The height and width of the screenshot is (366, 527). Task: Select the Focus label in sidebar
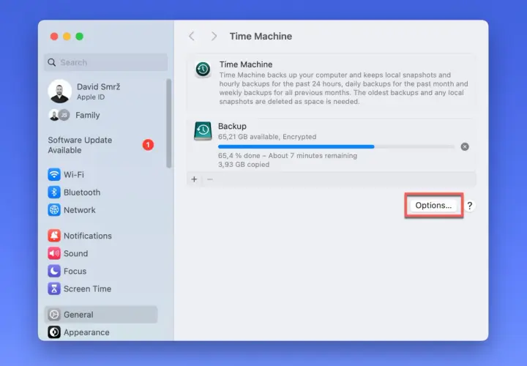75,271
